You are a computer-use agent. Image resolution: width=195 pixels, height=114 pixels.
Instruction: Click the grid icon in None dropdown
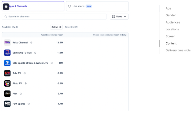click(113, 17)
